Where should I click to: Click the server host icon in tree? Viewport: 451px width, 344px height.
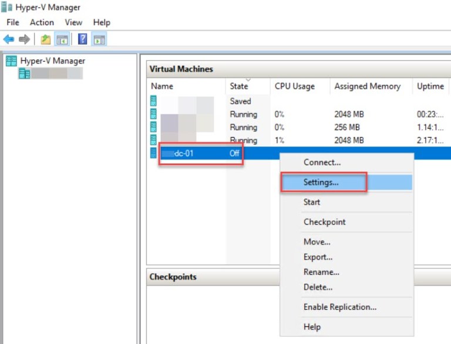tap(25, 73)
